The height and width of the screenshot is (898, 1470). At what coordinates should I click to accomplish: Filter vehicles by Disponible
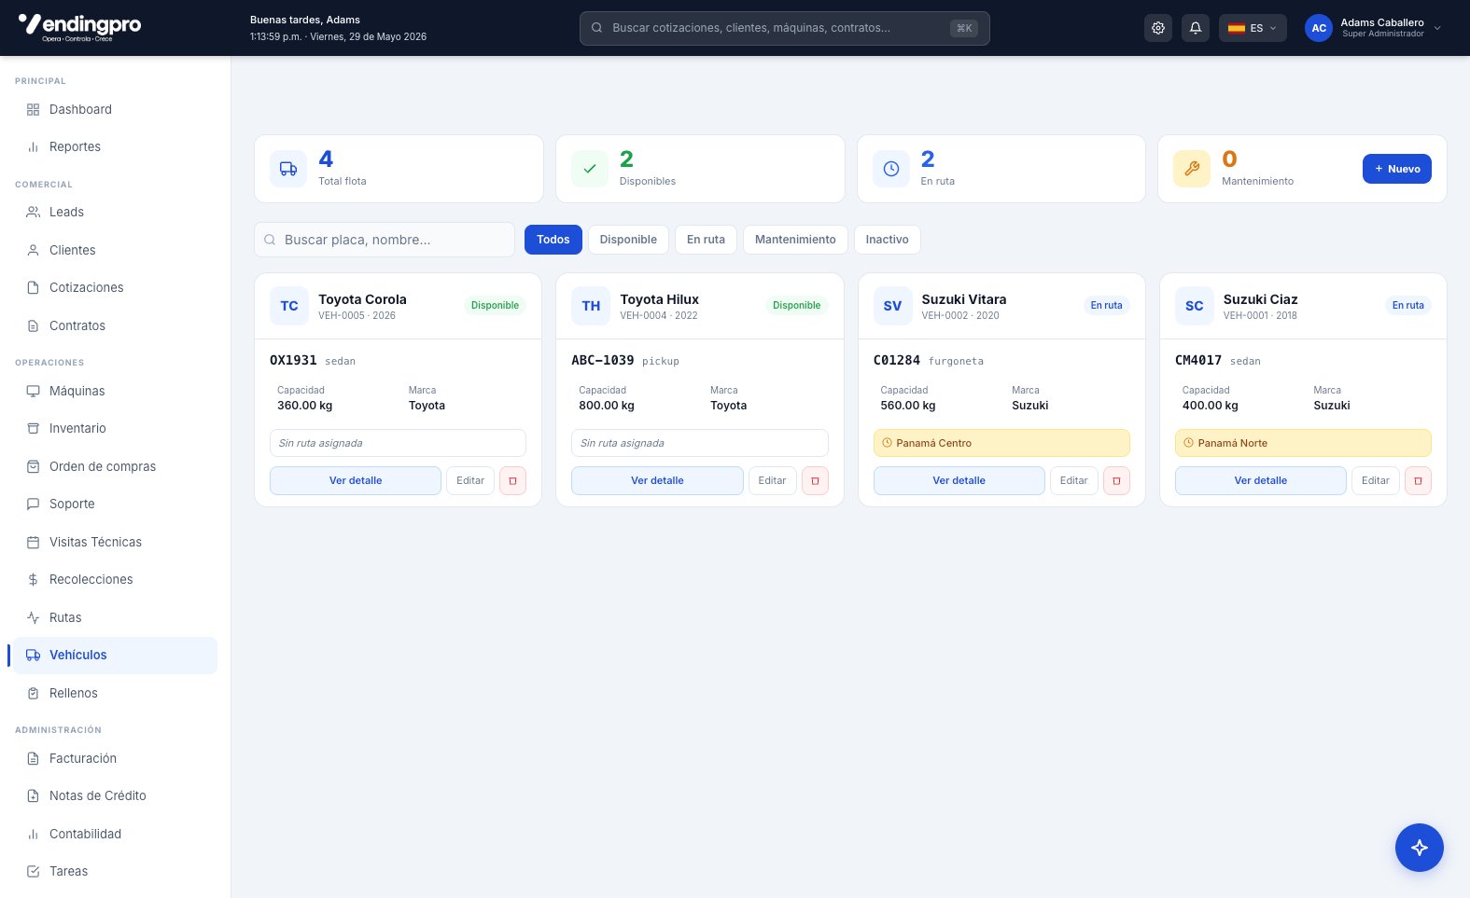628,240
